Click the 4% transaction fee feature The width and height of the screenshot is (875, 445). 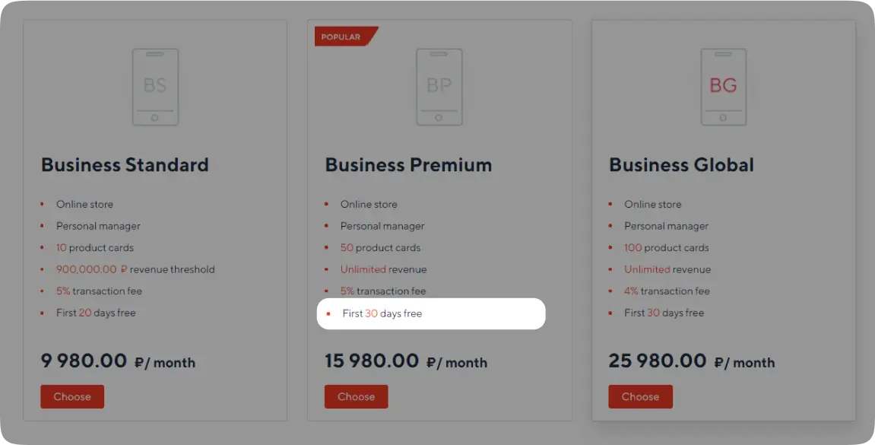667,291
